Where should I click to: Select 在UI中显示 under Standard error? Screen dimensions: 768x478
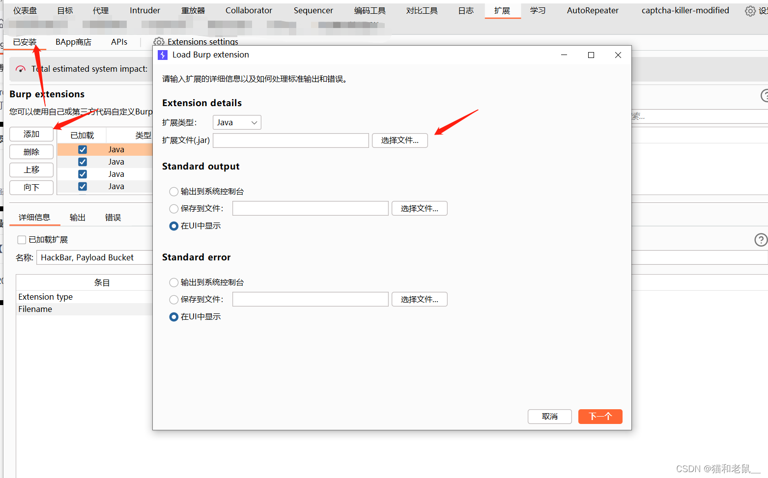(x=174, y=317)
